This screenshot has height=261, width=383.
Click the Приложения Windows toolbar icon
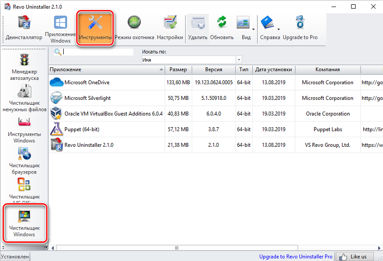click(60, 28)
